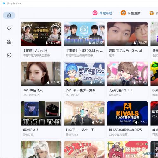Image resolution: width=158 pixels, height=158 pixels.
Task: Click the 175.1万 viewer count badge
Action: click(x=140, y=43)
